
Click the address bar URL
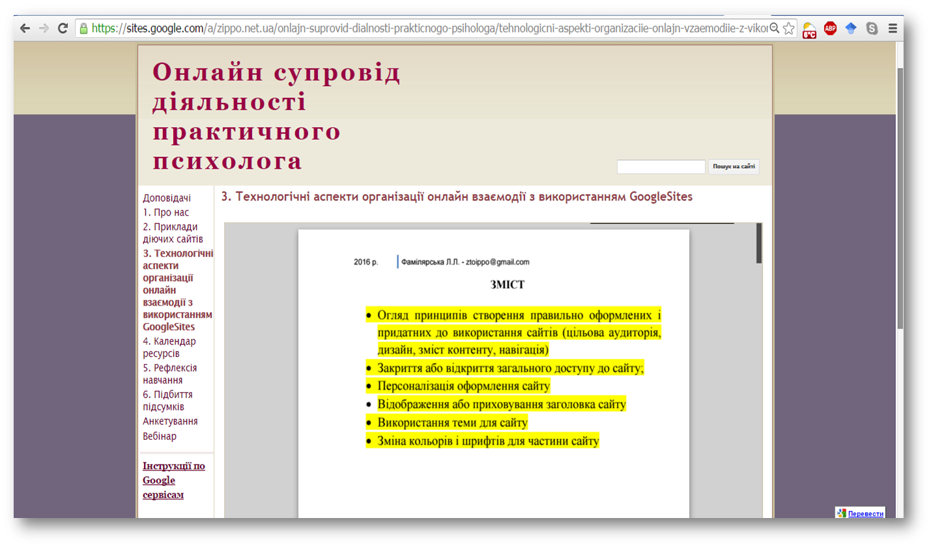[429, 28]
